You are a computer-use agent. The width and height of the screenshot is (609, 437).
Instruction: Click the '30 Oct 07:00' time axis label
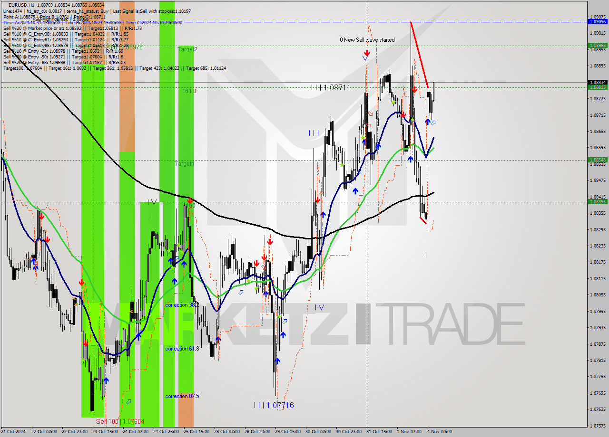coord(318,432)
